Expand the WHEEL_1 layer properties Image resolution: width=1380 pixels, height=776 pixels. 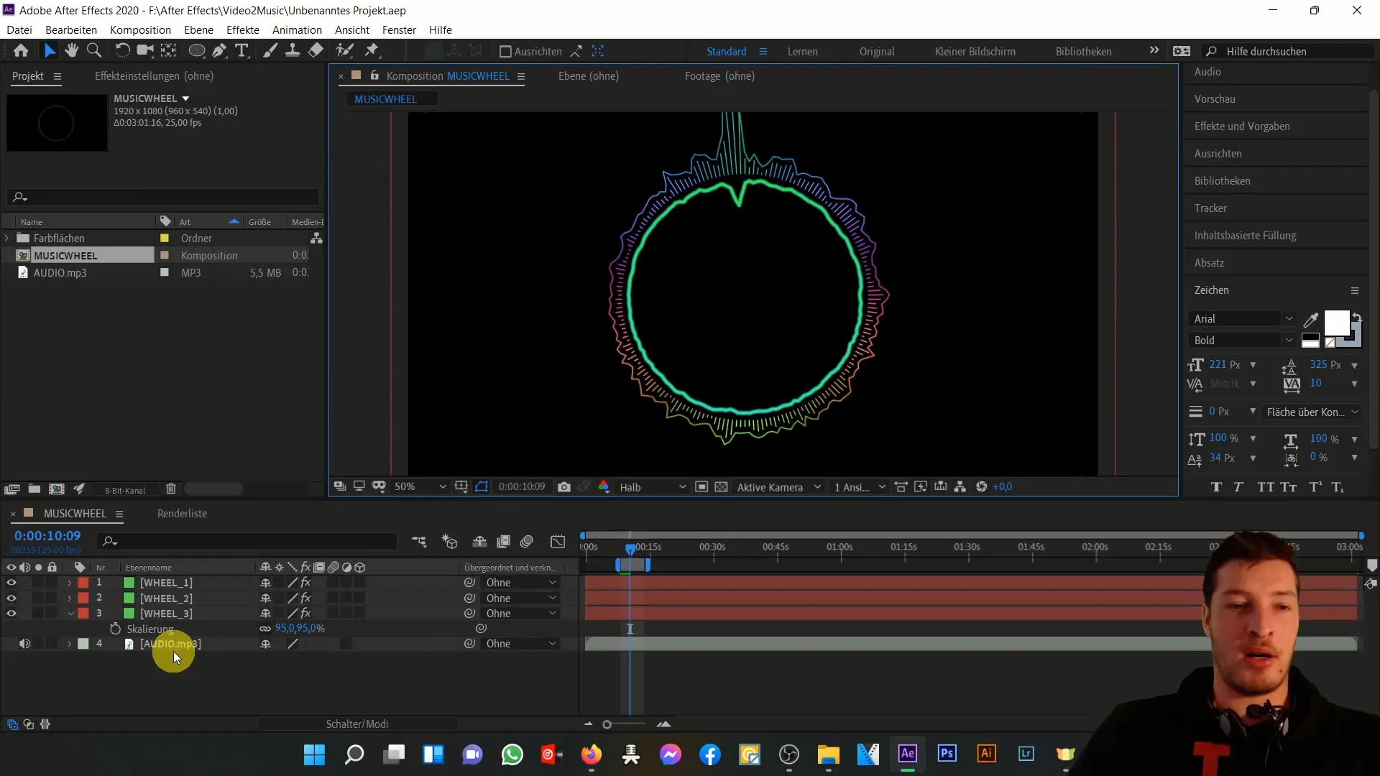click(70, 583)
